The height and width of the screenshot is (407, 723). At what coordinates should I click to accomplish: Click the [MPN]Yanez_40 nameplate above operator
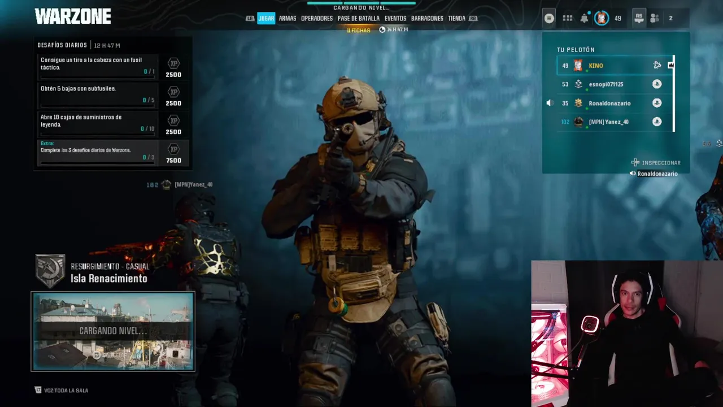click(180, 185)
